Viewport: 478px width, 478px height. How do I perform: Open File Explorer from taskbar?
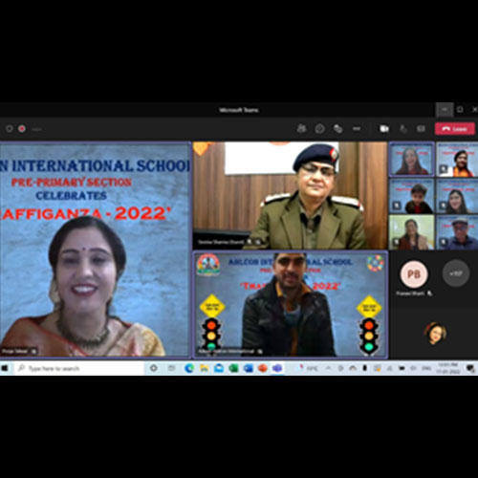tap(204, 368)
